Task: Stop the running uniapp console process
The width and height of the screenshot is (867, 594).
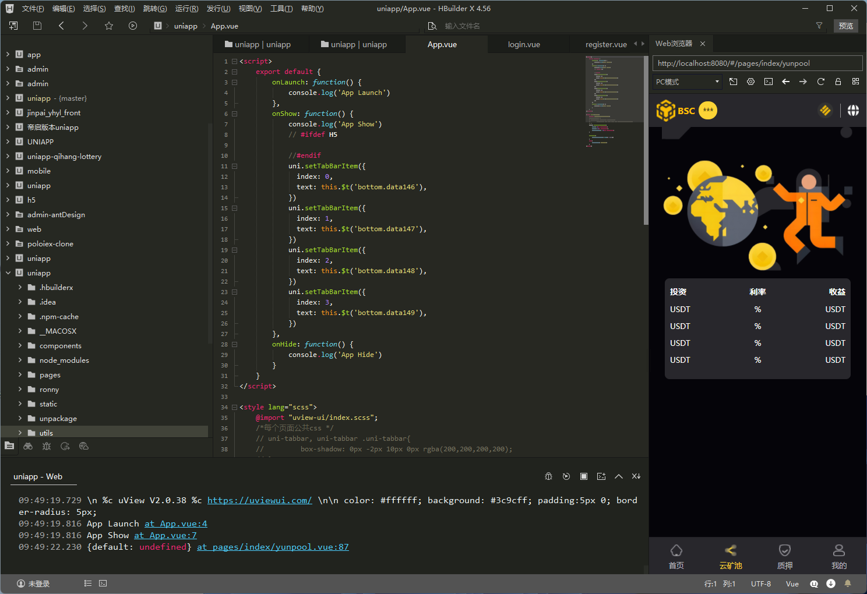Action: 583,476
